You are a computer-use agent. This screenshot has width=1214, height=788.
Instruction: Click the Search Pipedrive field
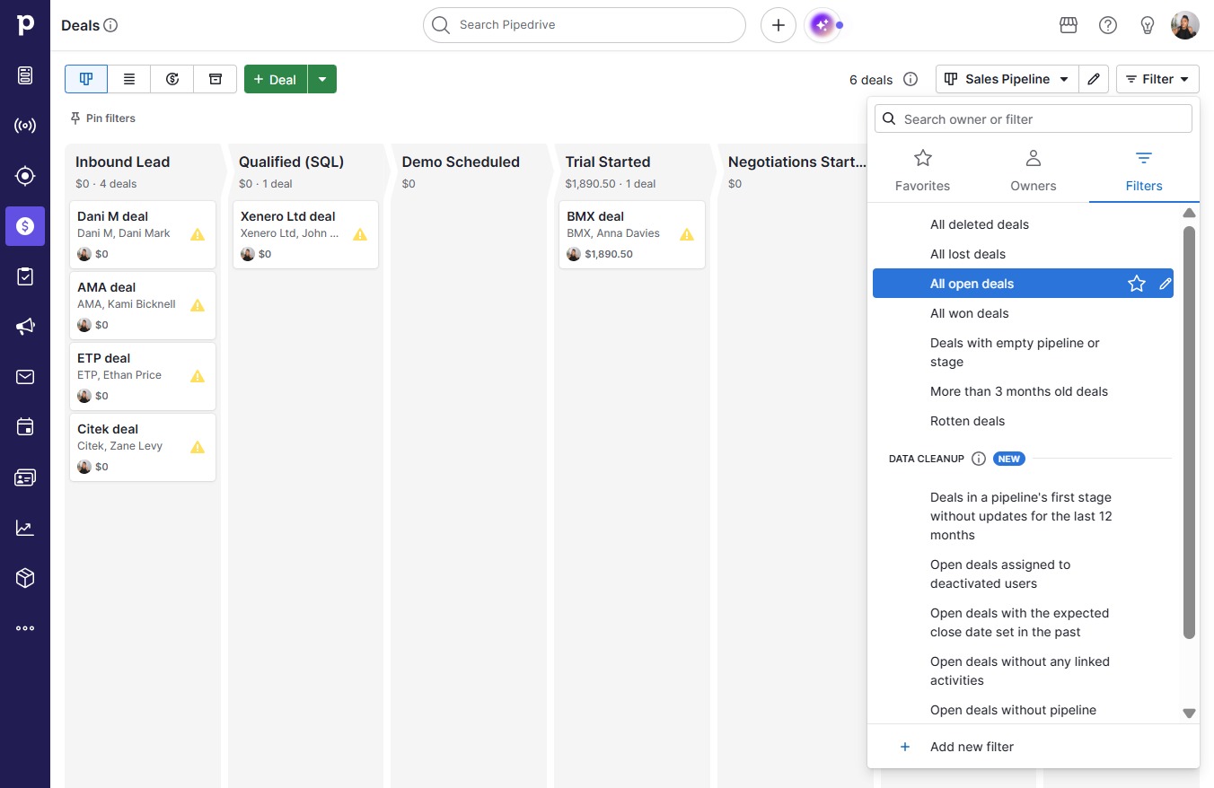(x=585, y=25)
